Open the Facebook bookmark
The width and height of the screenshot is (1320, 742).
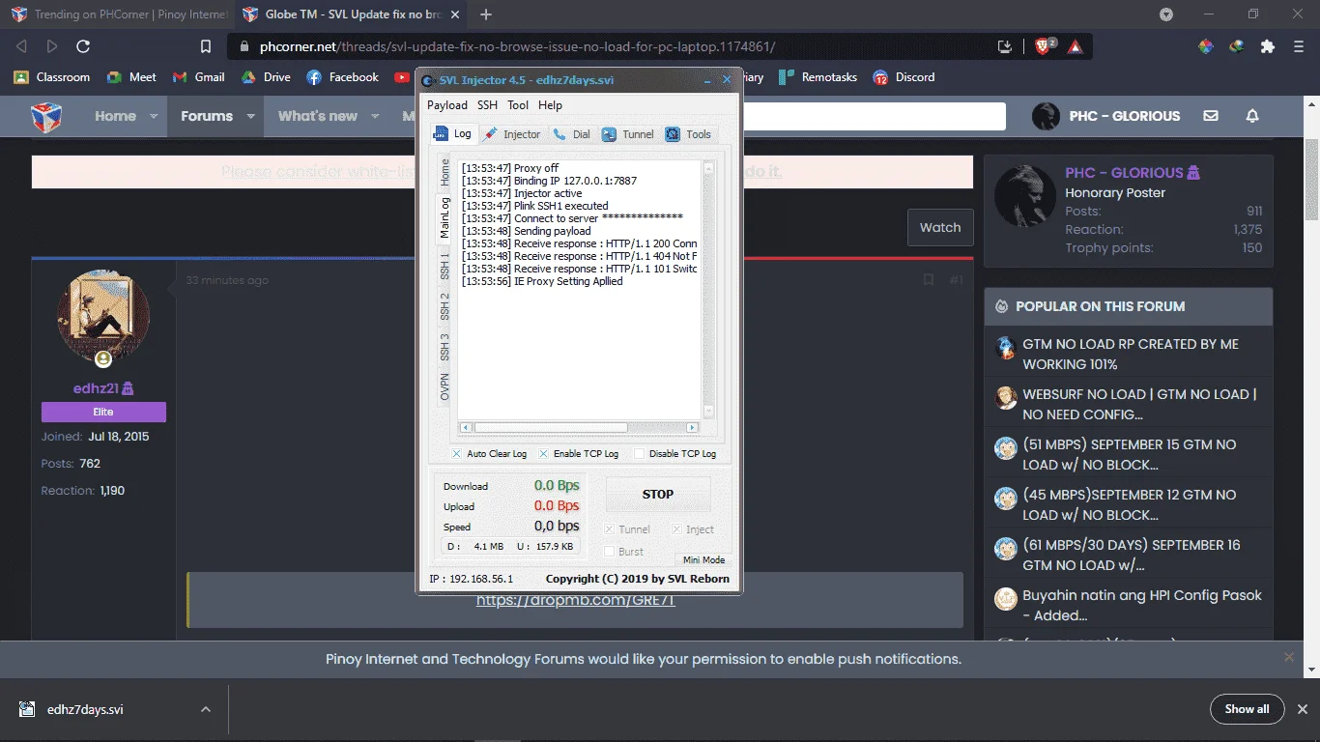click(342, 77)
